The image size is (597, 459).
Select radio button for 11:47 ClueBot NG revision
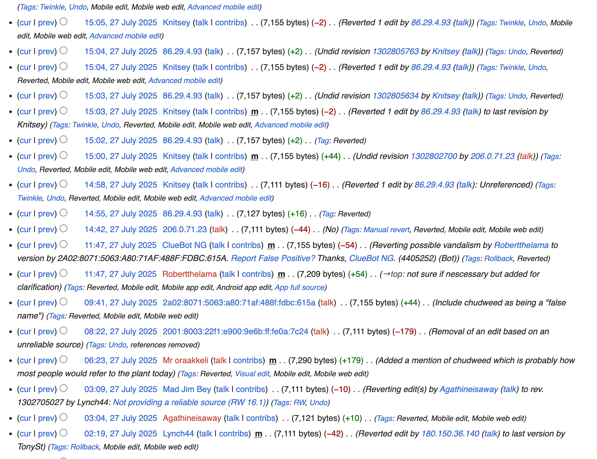(63, 244)
